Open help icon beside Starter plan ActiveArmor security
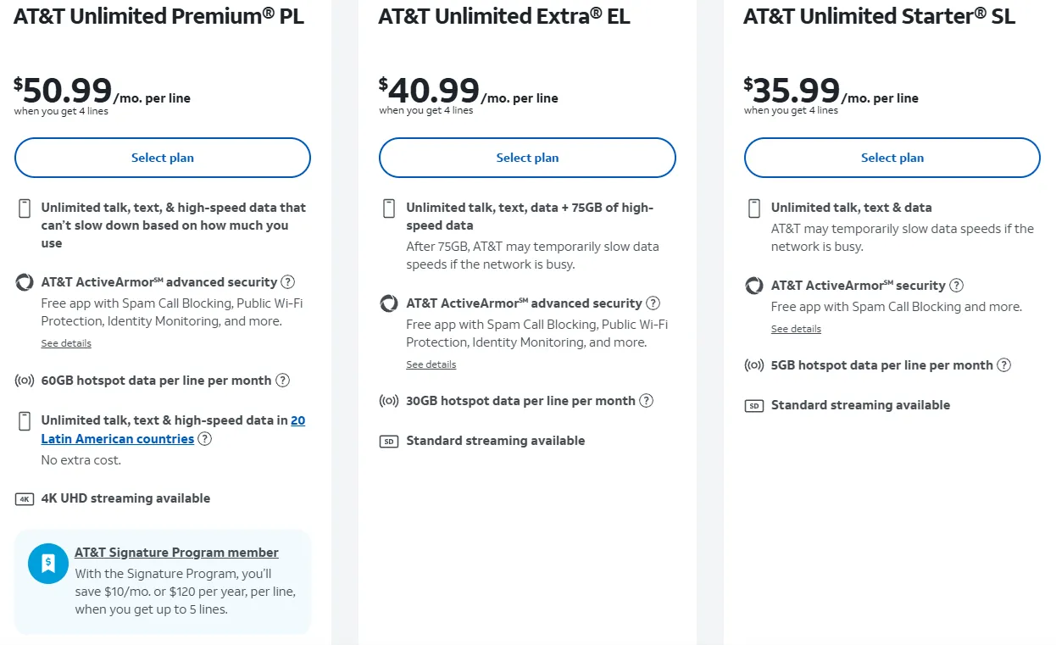The height and width of the screenshot is (645, 1056). [x=957, y=286]
